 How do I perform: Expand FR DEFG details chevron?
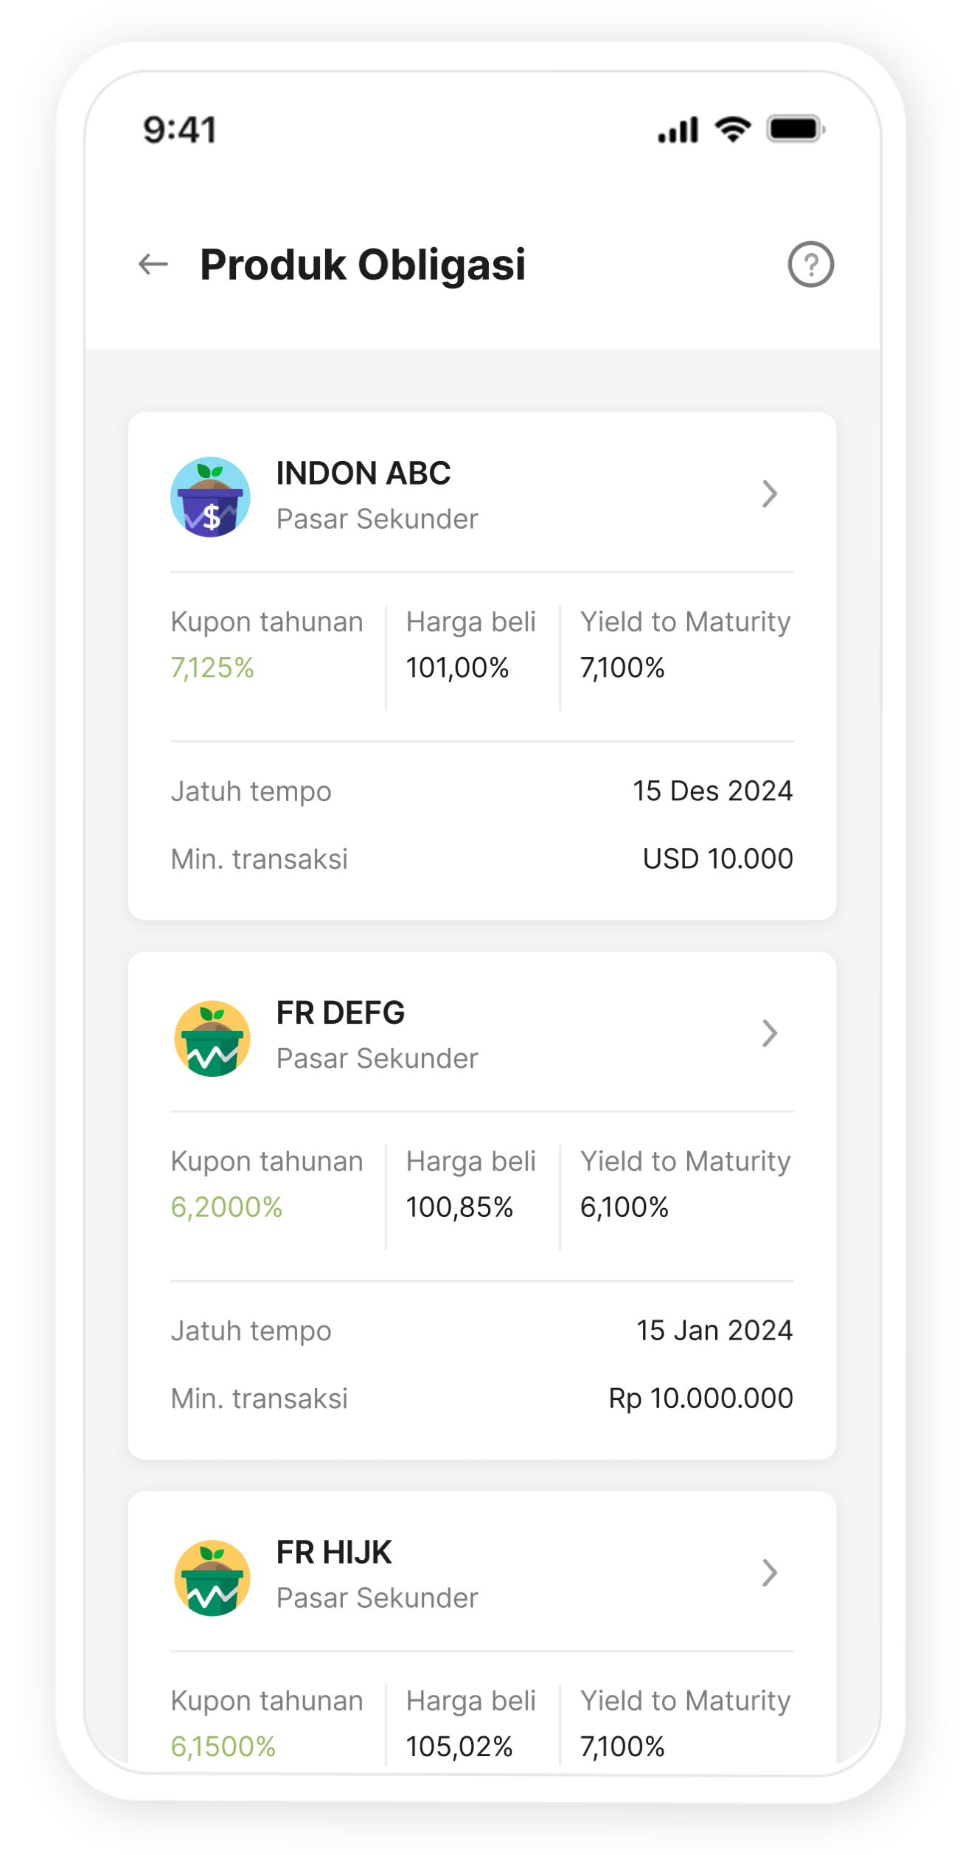pyautogui.click(x=769, y=1033)
